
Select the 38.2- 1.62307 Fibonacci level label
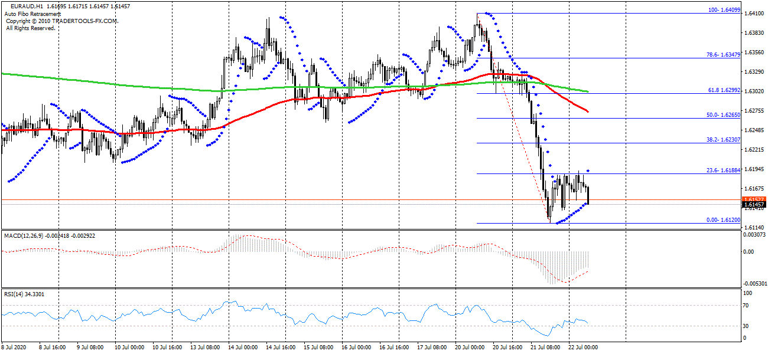click(724, 140)
